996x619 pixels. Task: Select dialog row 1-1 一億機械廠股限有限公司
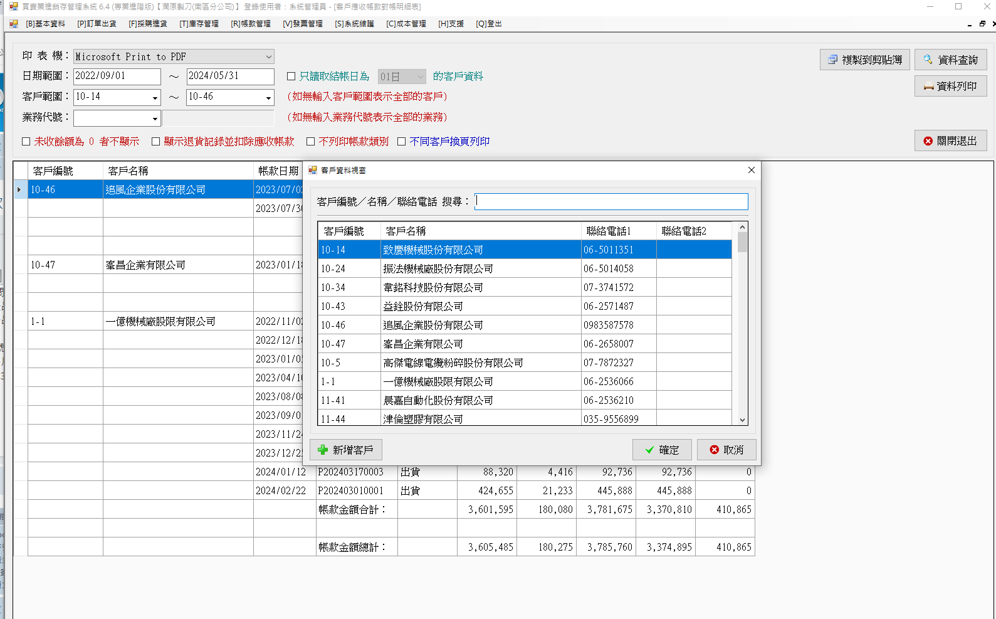coord(525,381)
